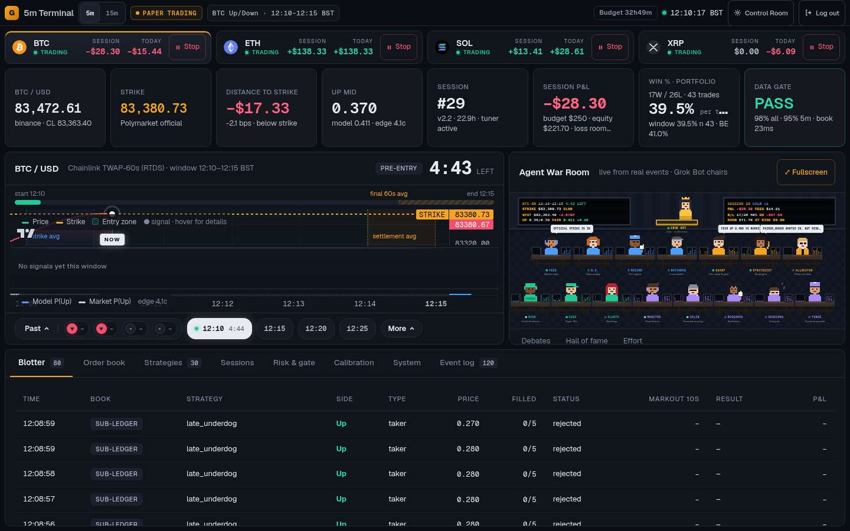Open the Control Room
This screenshot has width=850, height=531.
click(761, 13)
